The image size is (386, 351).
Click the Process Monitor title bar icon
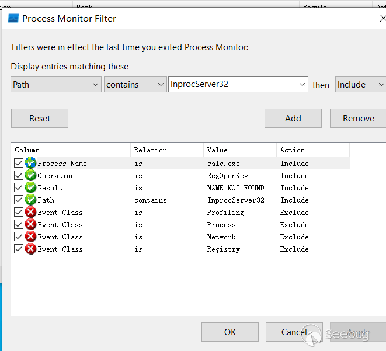(x=13, y=18)
